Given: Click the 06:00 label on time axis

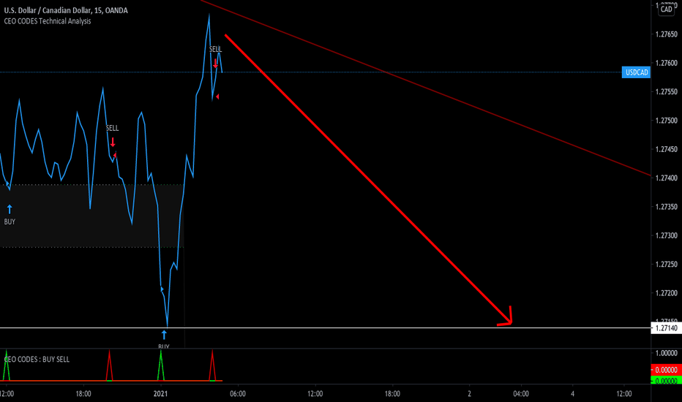Looking at the screenshot, I should pos(238,394).
